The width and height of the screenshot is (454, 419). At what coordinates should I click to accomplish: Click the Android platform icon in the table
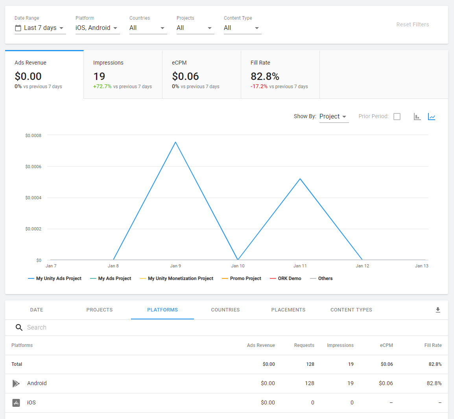click(x=16, y=383)
